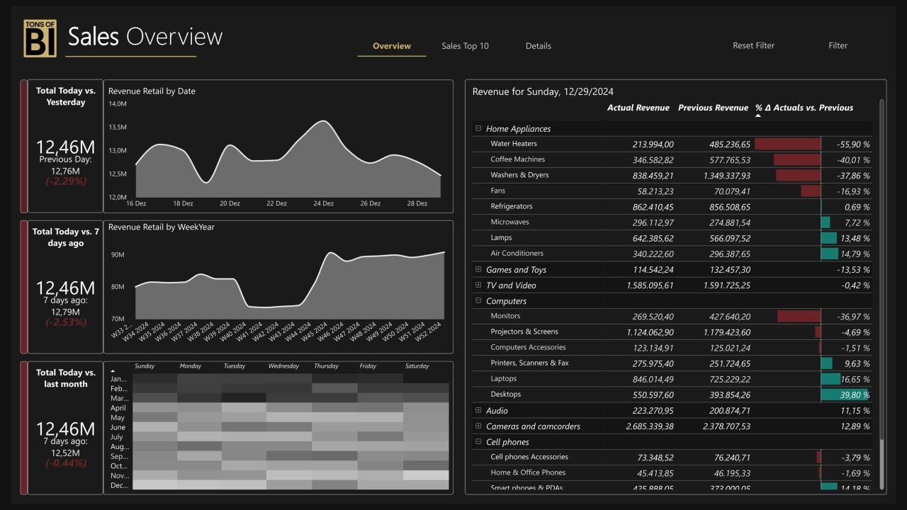Click the -55,90 % red data bar
Image resolution: width=907 pixels, height=510 pixels.
point(787,144)
